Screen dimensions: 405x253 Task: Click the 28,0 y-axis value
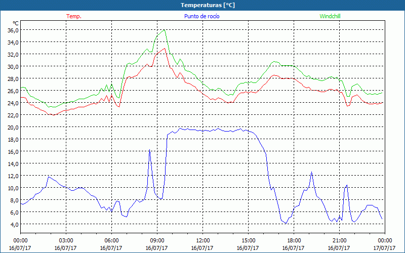(x=13, y=79)
